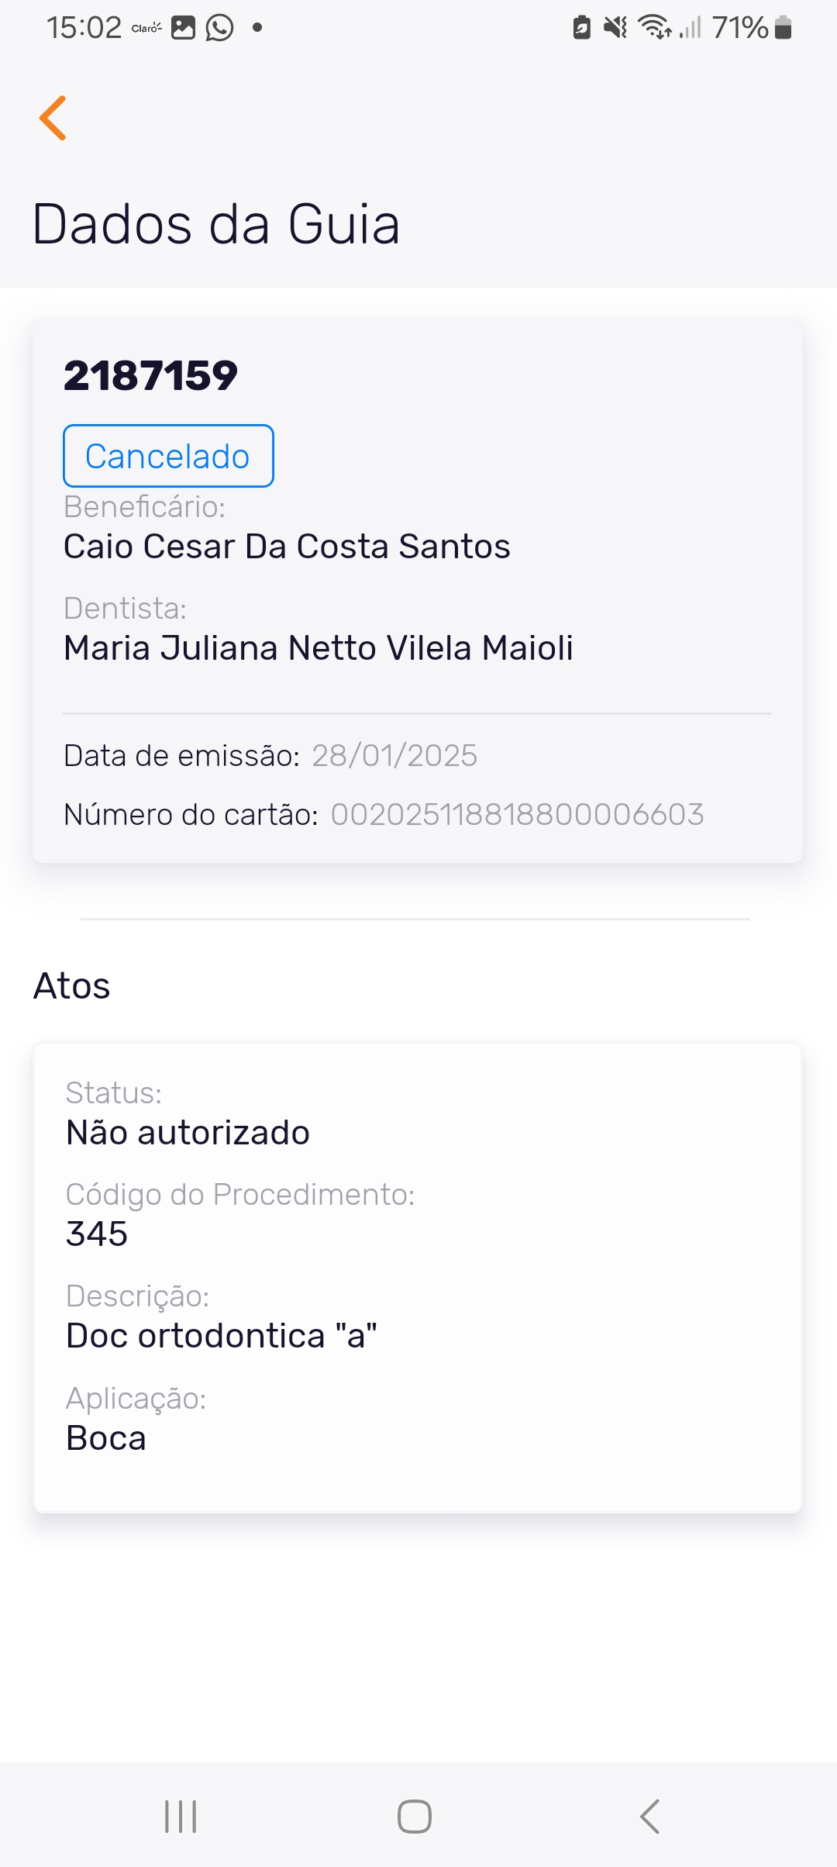This screenshot has width=837, height=1867.
Task: Tap the Cancelado status badge
Action: click(x=168, y=456)
